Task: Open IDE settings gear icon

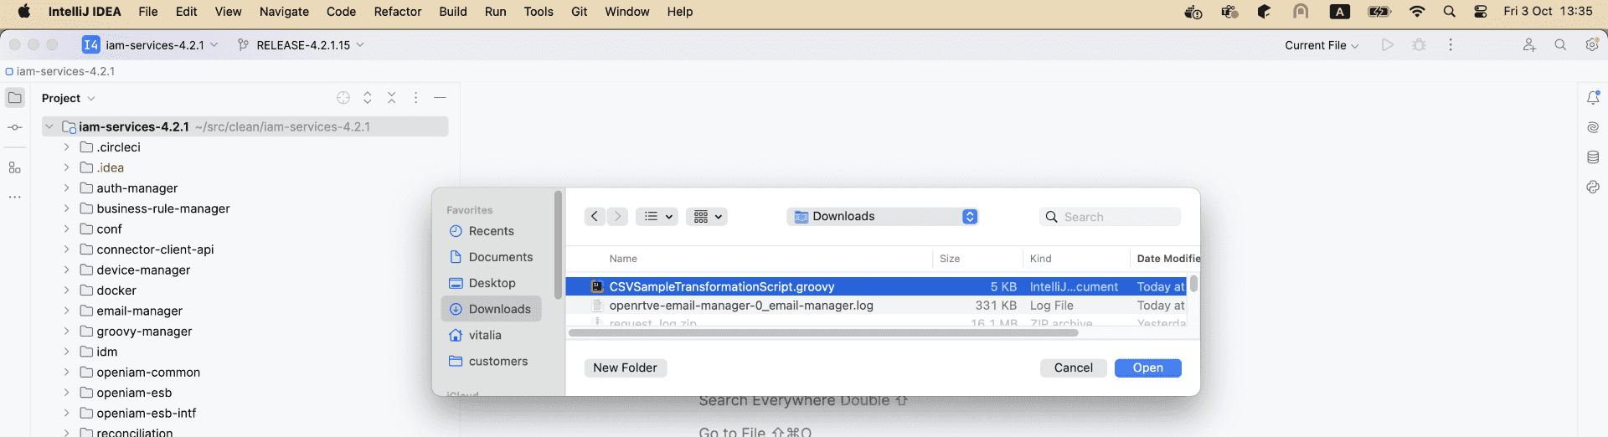Action: click(x=1591, y=45)
